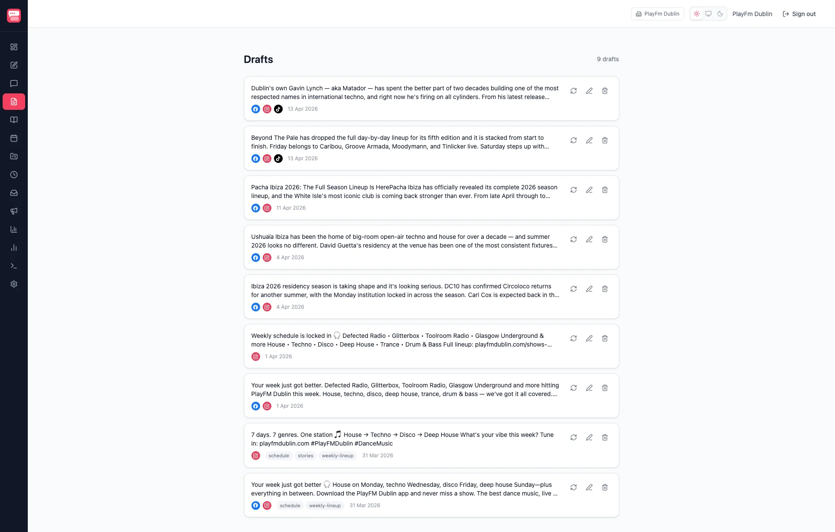Open the compose post sidebar item

[14, 65]
